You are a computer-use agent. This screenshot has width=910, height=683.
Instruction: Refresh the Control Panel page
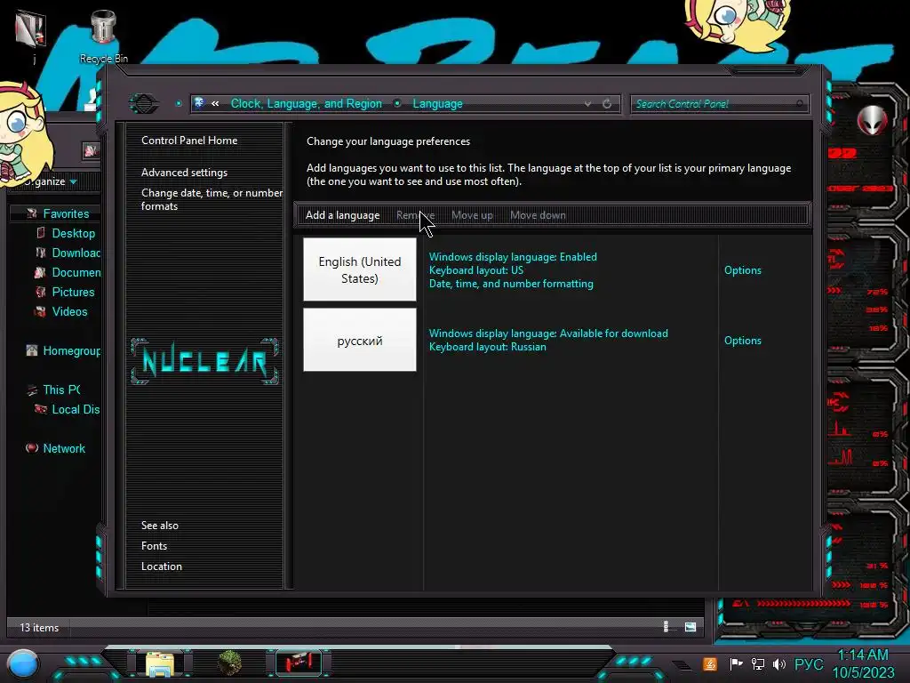pos(607,104)
